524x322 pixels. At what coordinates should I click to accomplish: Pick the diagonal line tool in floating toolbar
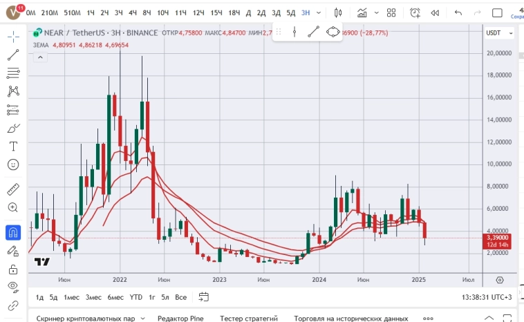[x=313, y=32]
